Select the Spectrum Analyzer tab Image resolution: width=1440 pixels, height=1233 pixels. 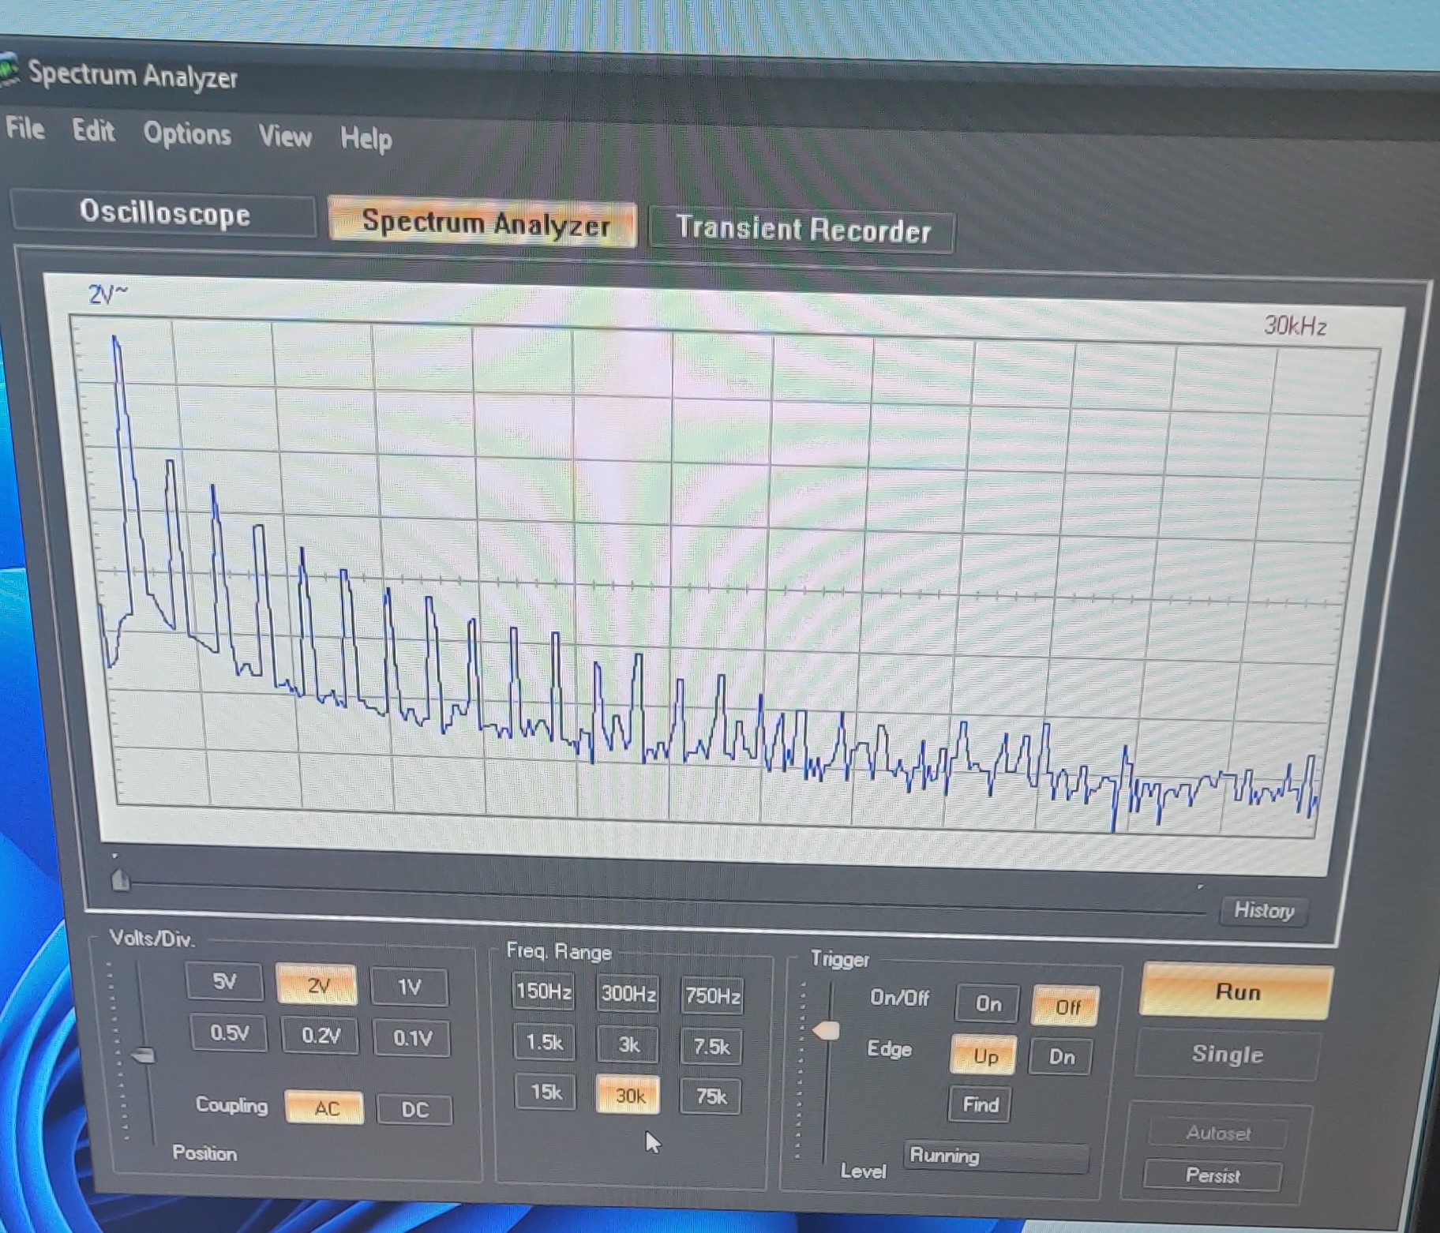coord(483,223)
